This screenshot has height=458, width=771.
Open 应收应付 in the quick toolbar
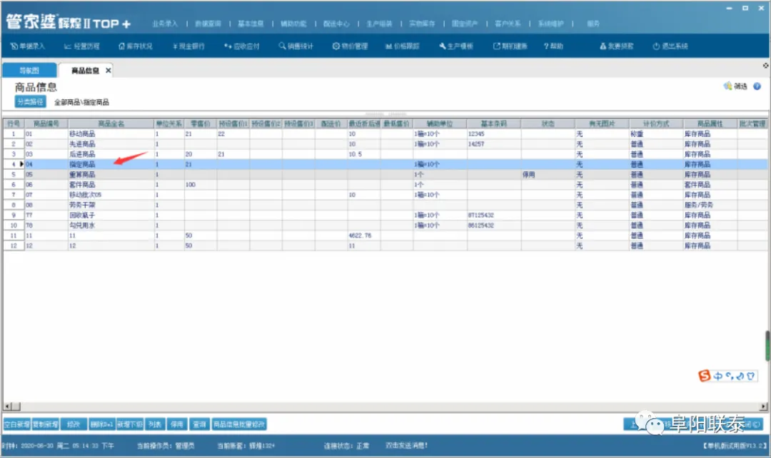(241, 46)
